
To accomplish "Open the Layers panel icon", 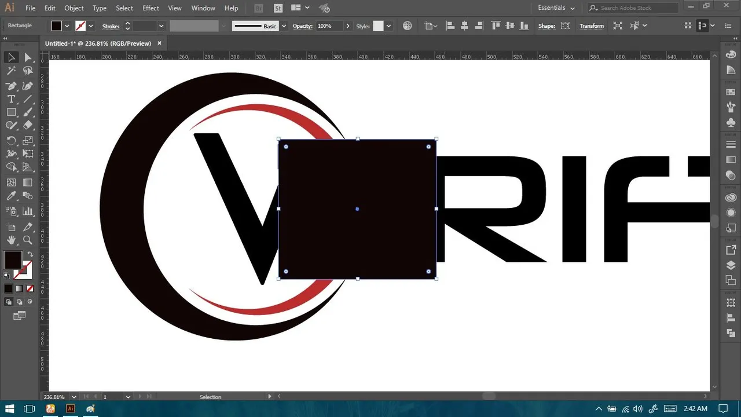I will pos(731,265).
